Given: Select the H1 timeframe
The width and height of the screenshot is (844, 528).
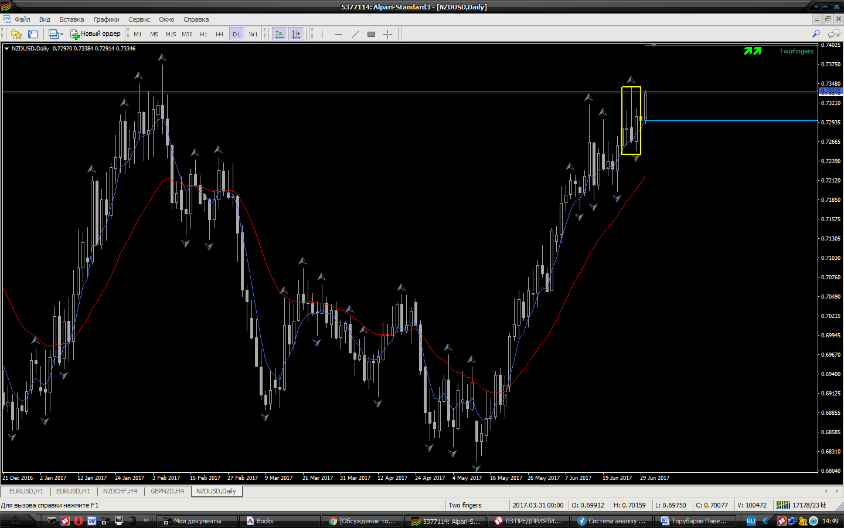Looking at the screenshot, I should pos(203,34).
